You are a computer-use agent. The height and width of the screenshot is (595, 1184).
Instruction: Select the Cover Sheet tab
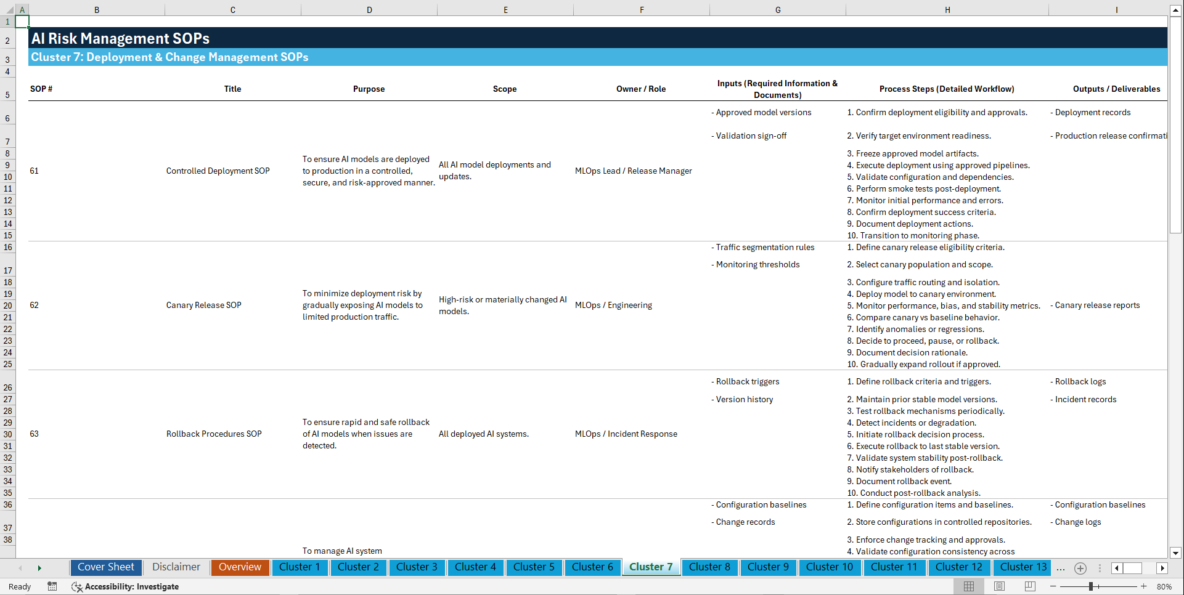tap(105, 567)
